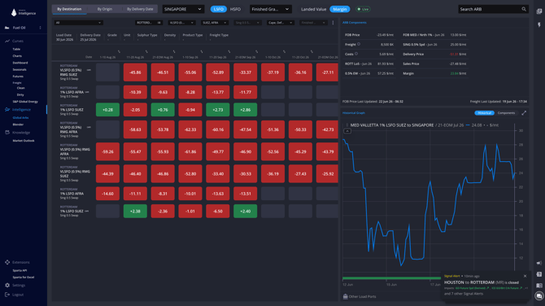Open Market Outlook in sidebar

pos(24,141)
